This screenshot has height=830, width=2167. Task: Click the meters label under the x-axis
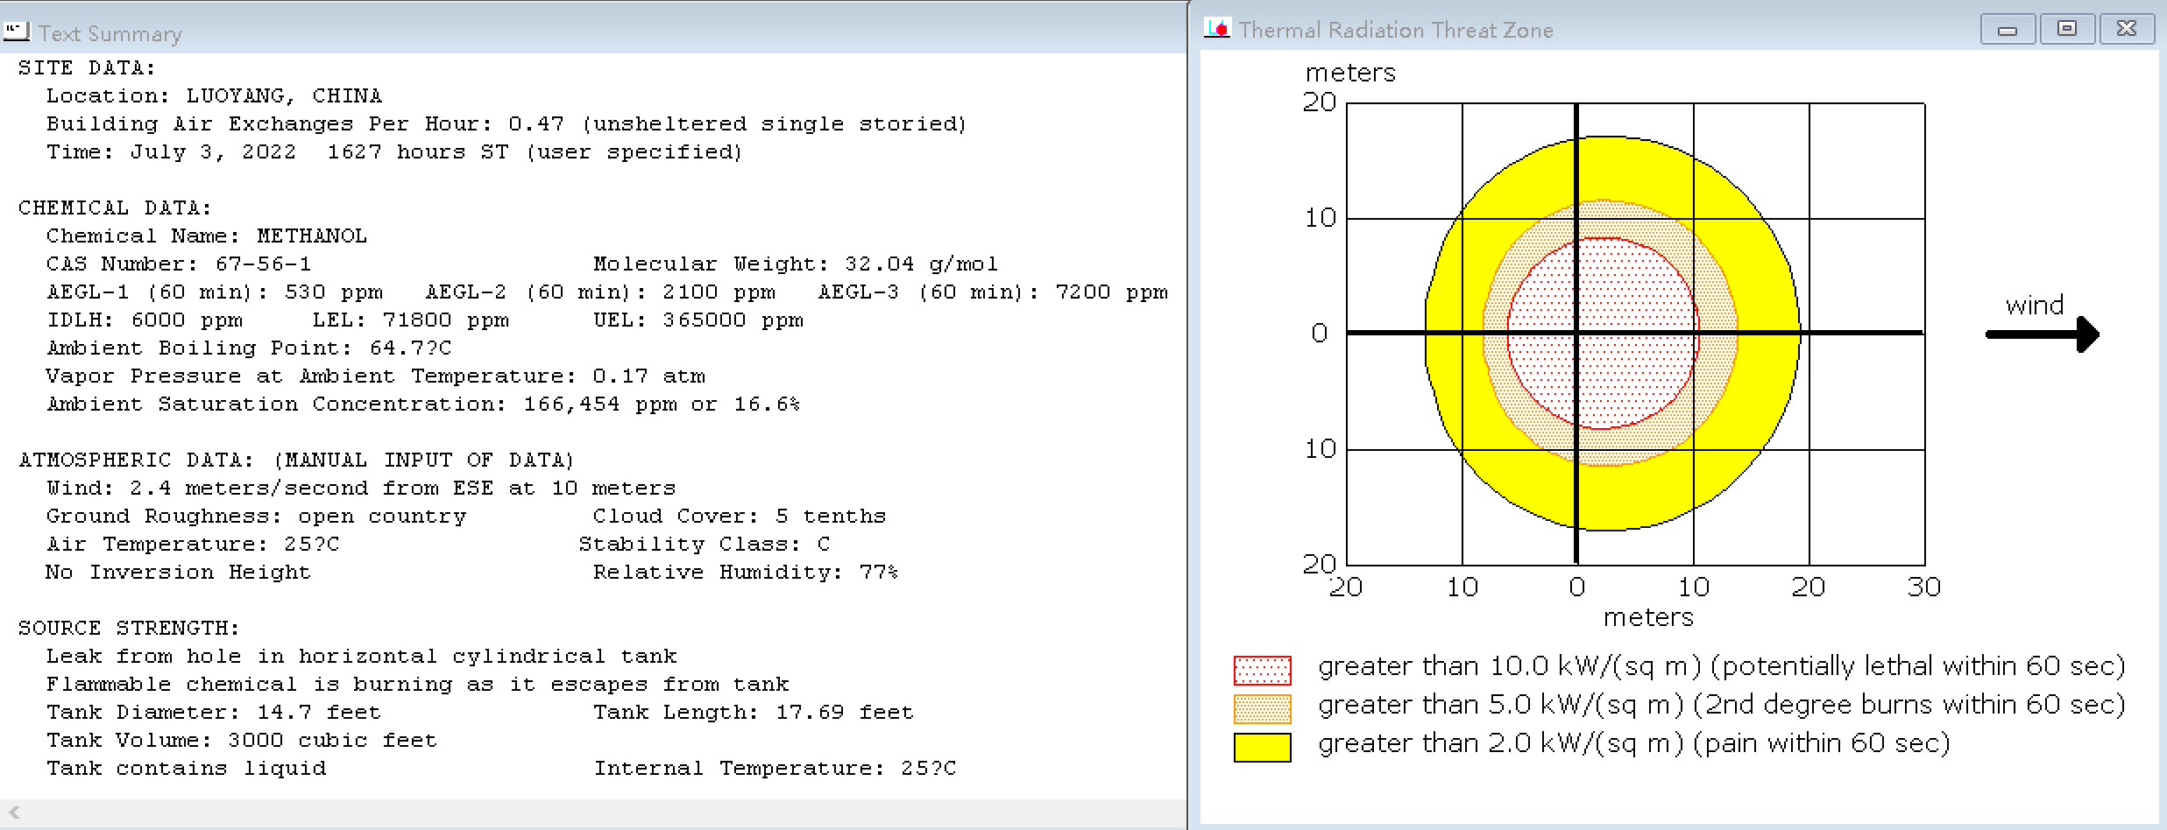[x=1648, y=618]
